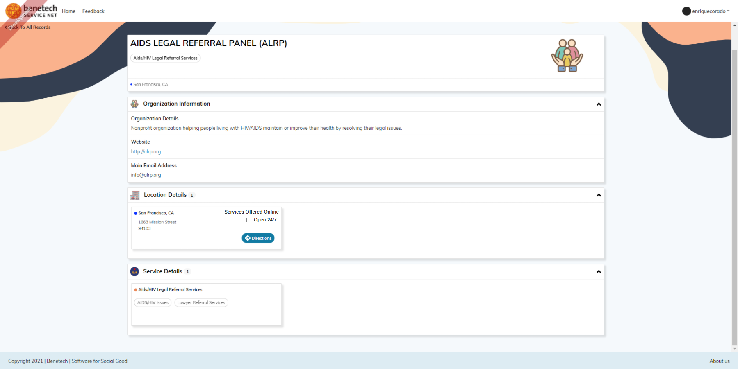738x370 pixels.
Task: Open the Home menu item
Action: pos(68,11)
